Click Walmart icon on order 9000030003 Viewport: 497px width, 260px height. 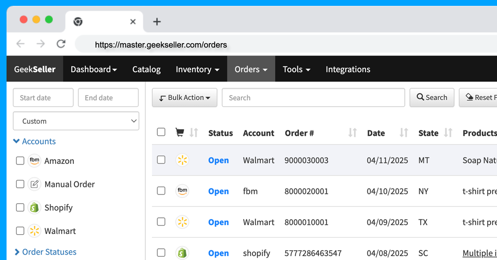coord(182,160)
